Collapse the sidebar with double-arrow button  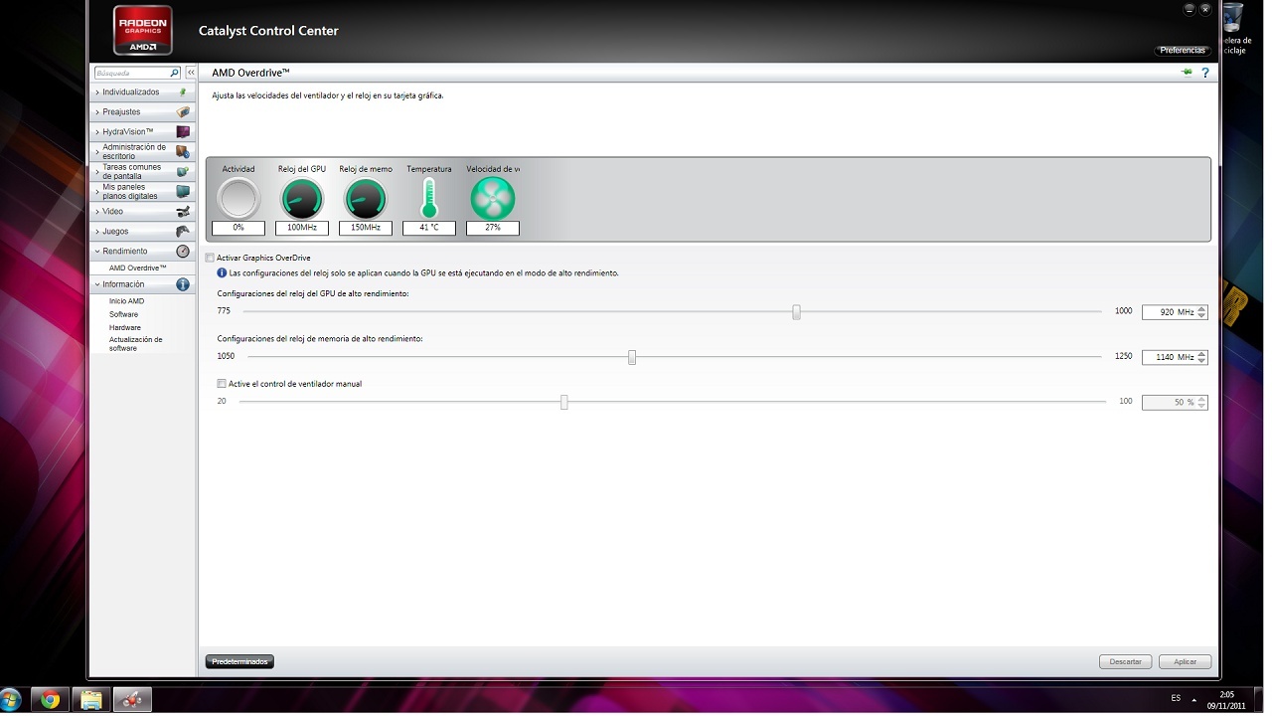coord(191,73)
